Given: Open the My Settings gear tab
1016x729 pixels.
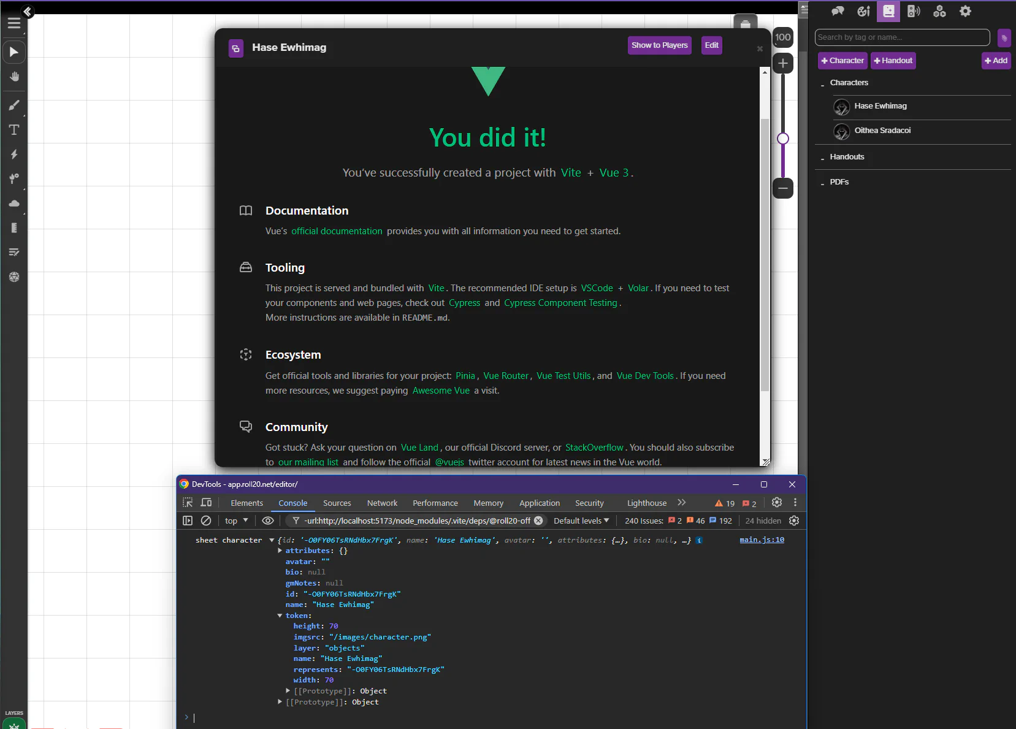Looking at the screenshot, I should 965,11.
